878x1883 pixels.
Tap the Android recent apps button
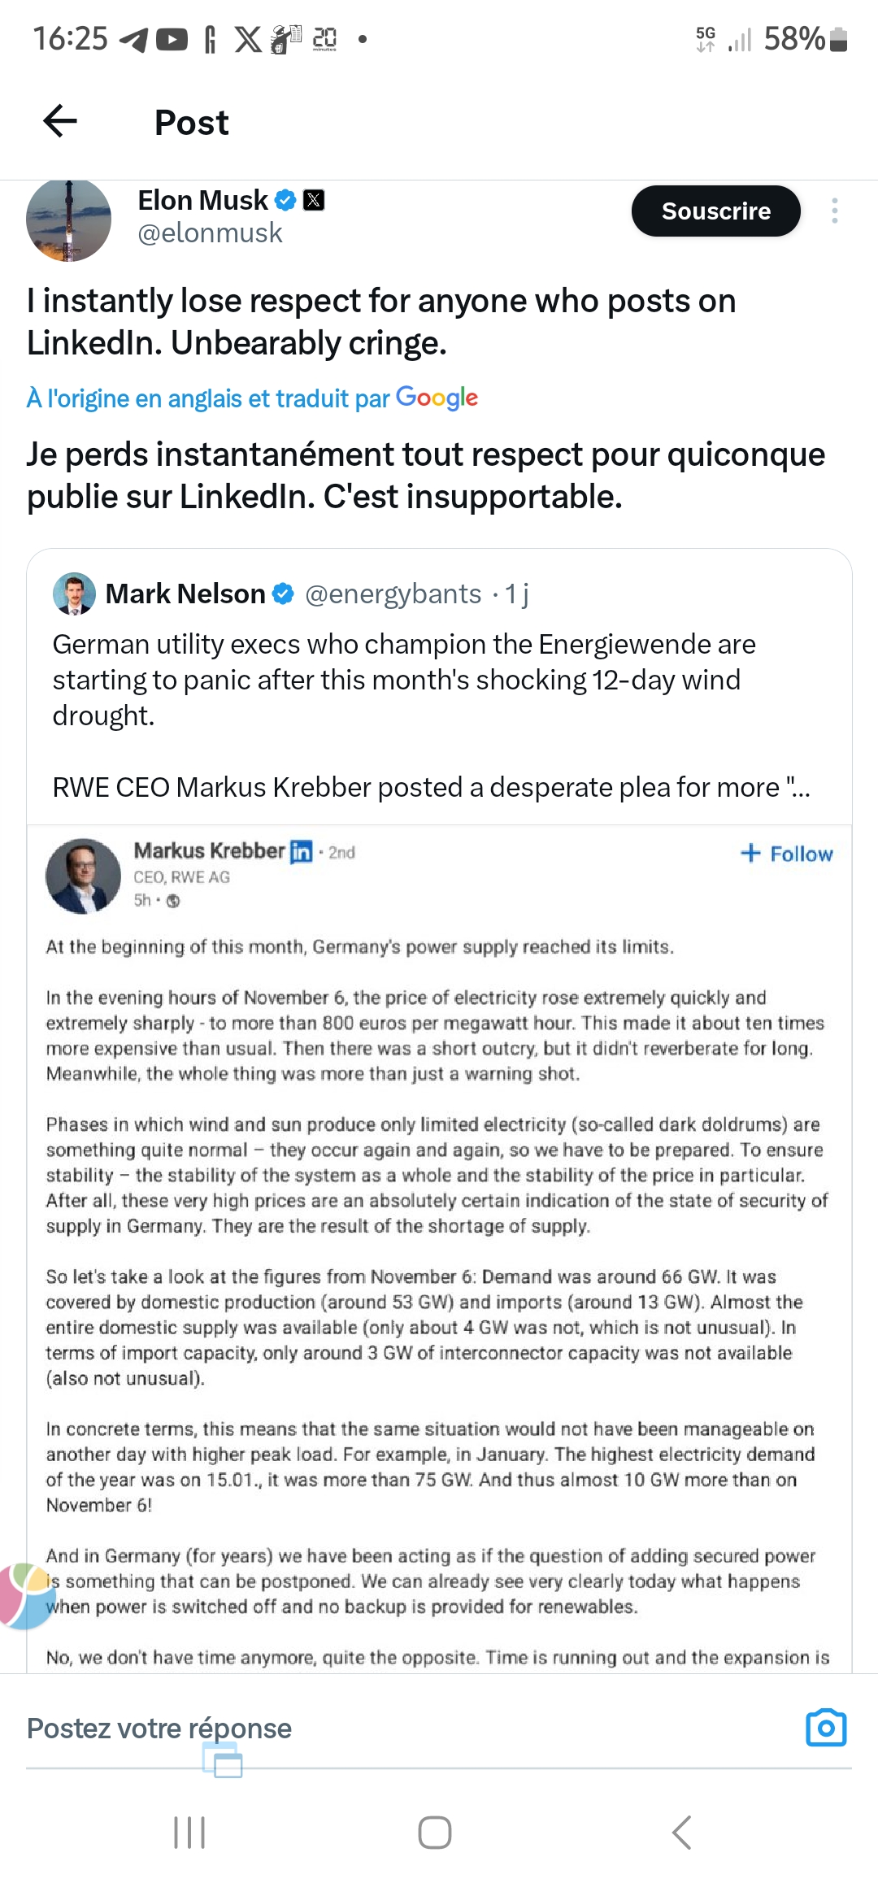(x=189, y=1833)
